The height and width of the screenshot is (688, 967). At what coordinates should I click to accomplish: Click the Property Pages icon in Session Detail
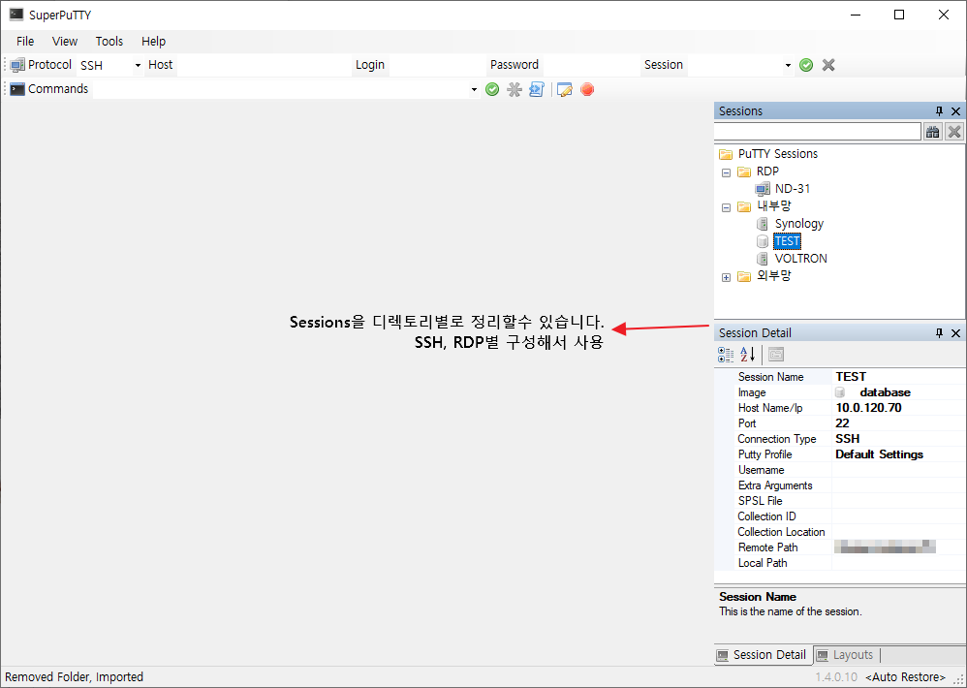point(776,355)
